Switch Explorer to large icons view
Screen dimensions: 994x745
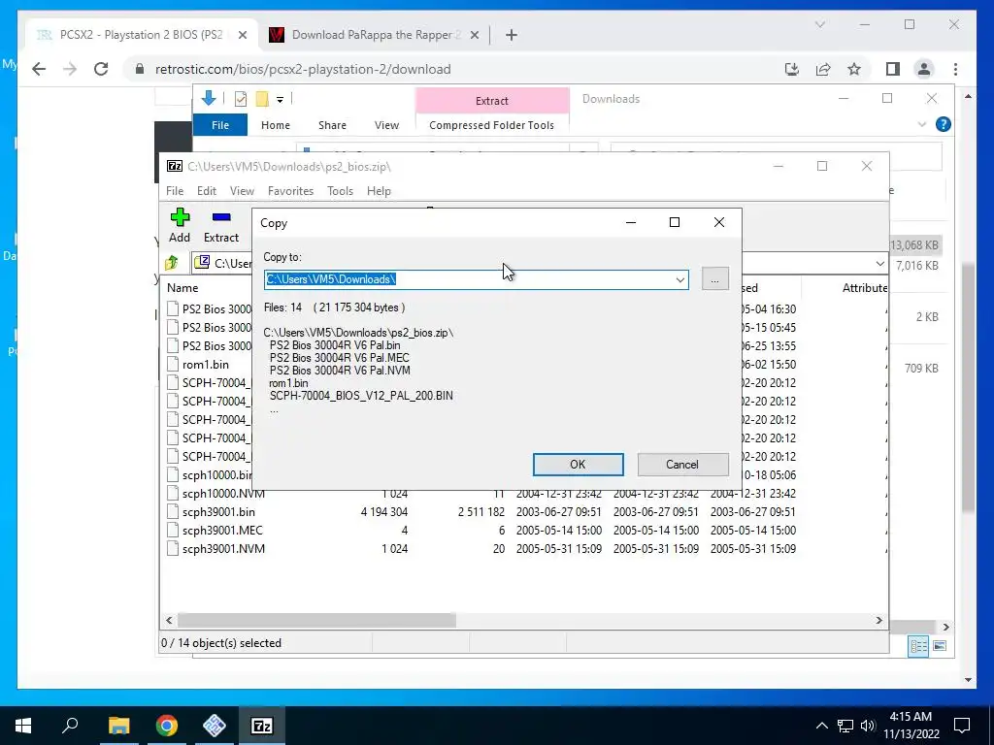point(940,645)
